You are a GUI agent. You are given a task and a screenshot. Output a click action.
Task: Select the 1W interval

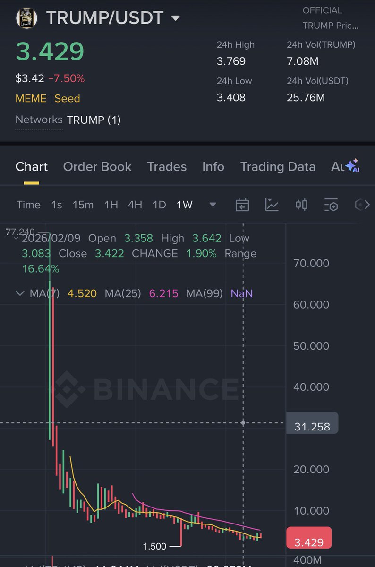click(x=185, y=205)
